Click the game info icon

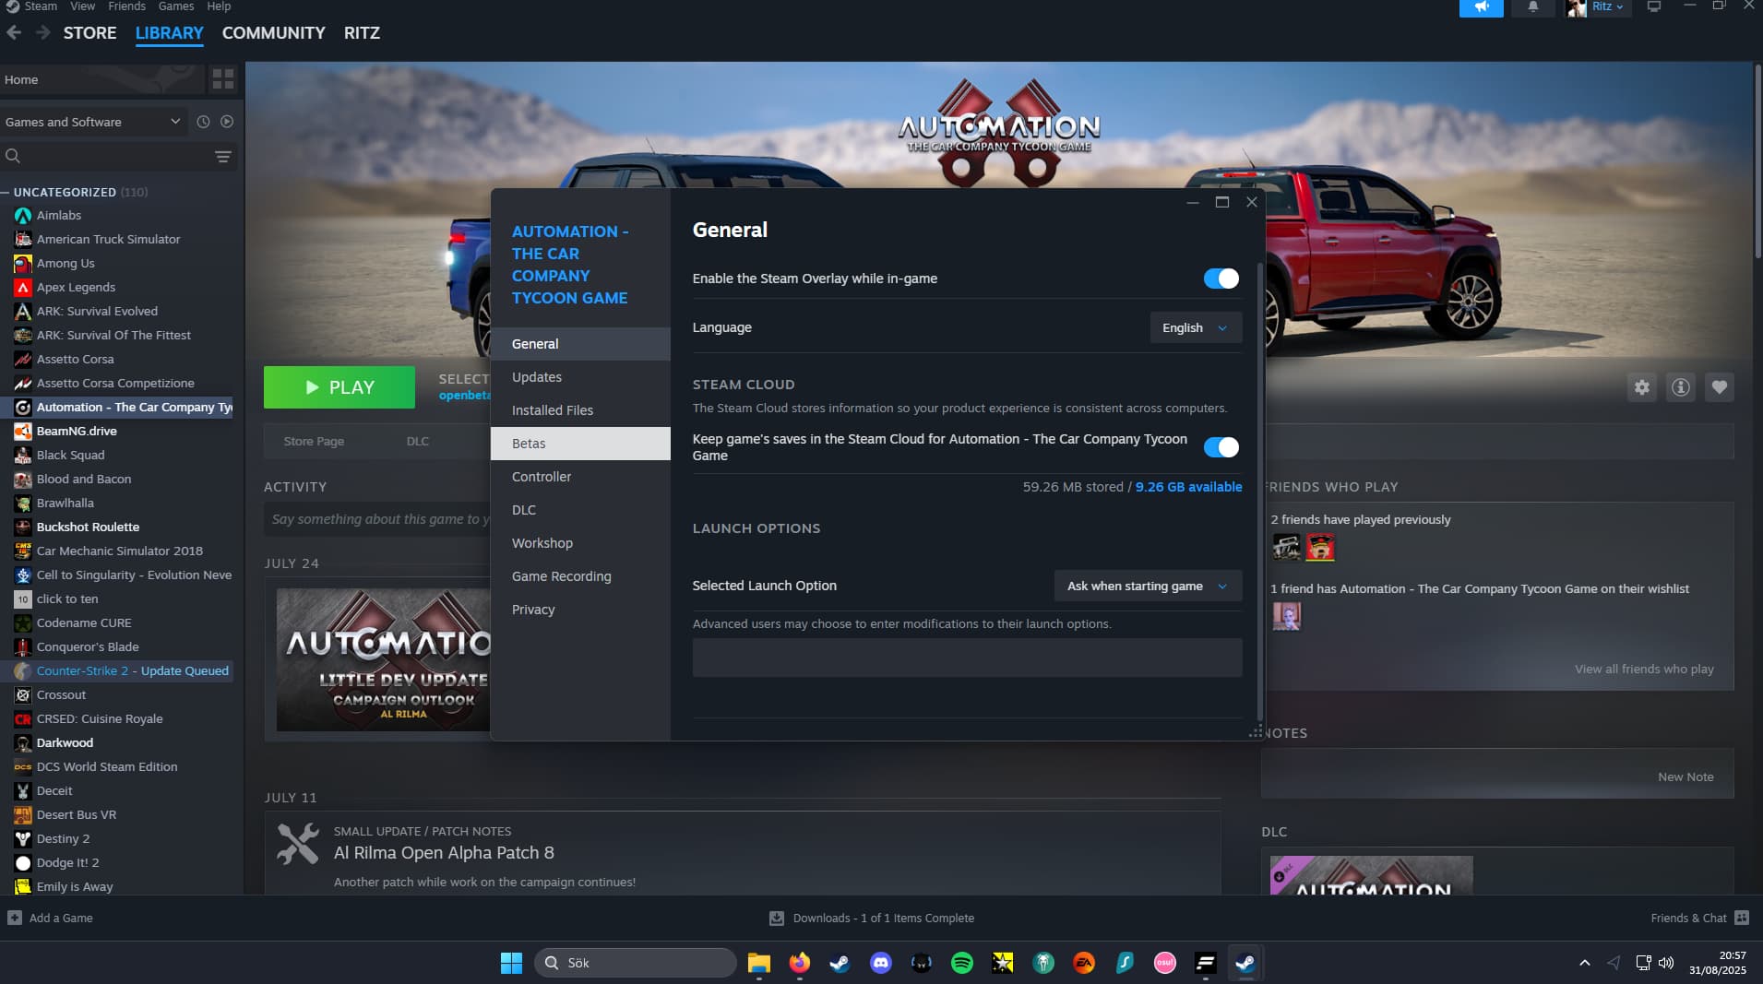pos(1680,387)
